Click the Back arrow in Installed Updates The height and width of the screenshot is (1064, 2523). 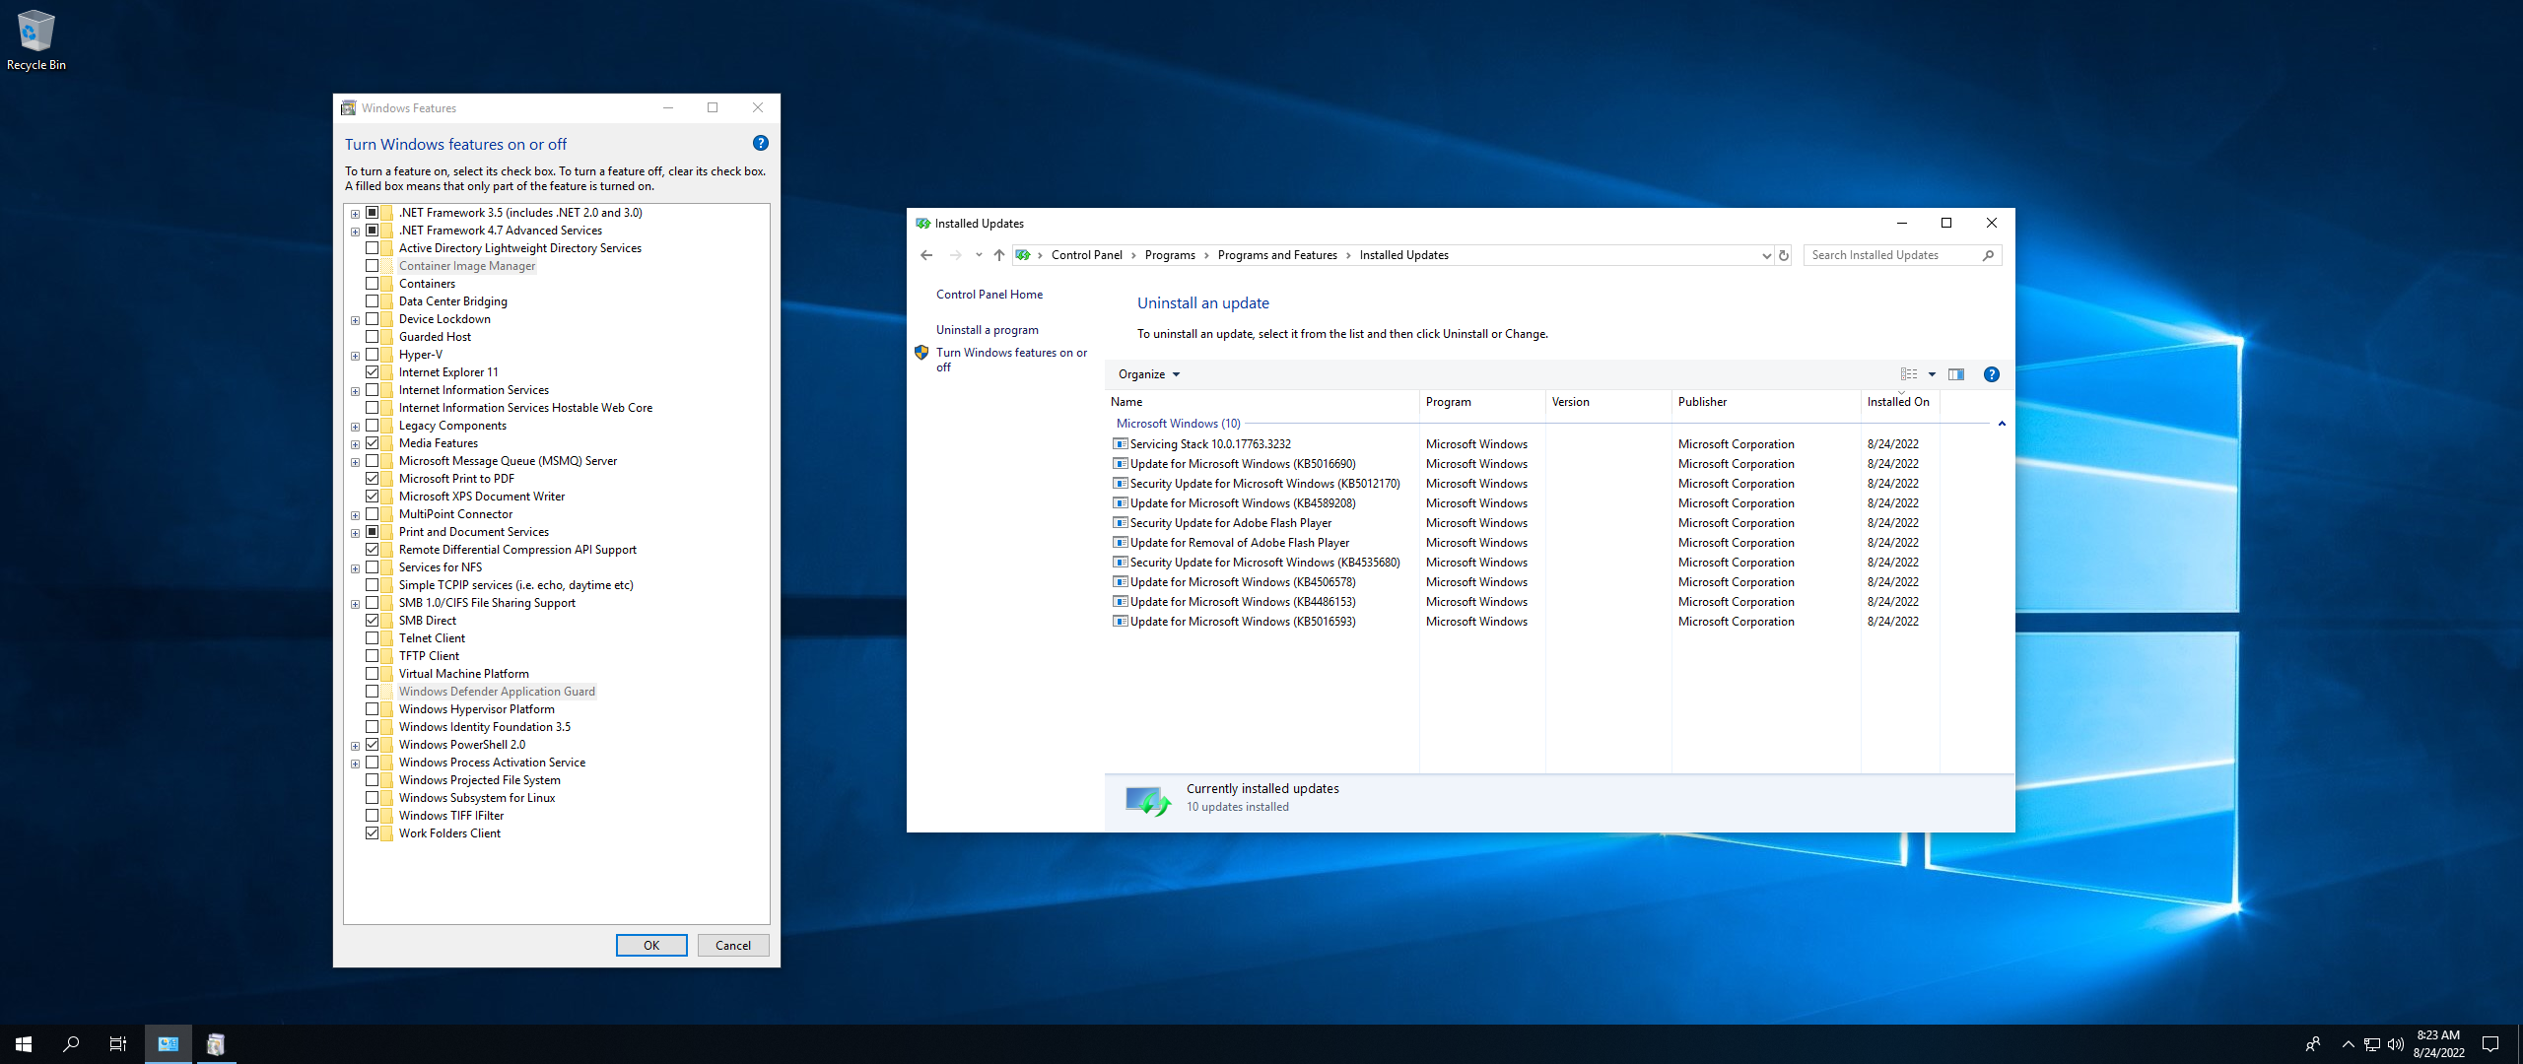pos(926,255)
